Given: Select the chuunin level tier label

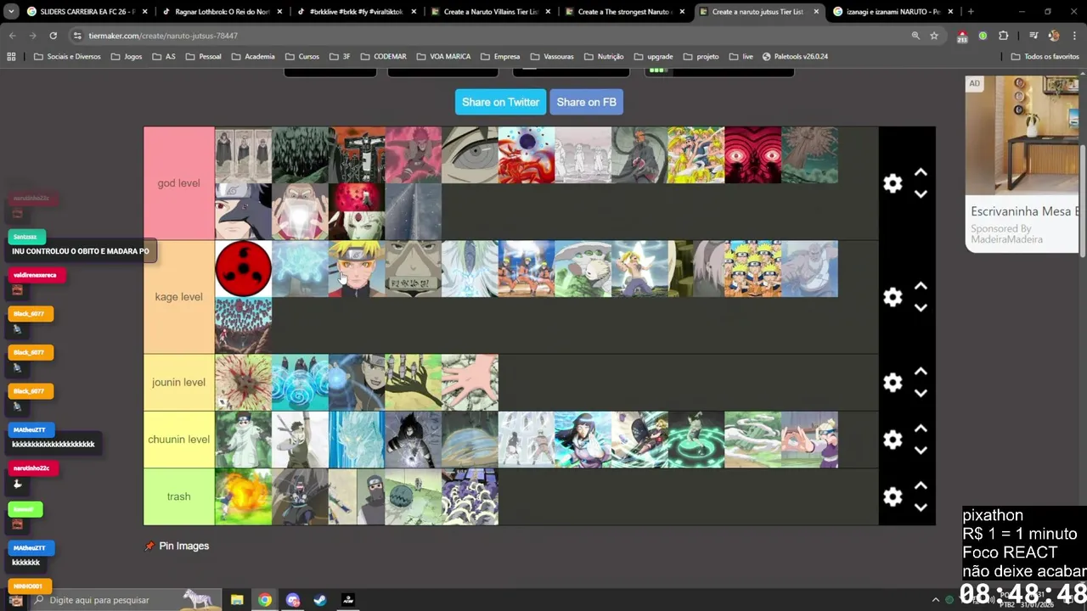Looking at the screenshot, I should (178, 440).
